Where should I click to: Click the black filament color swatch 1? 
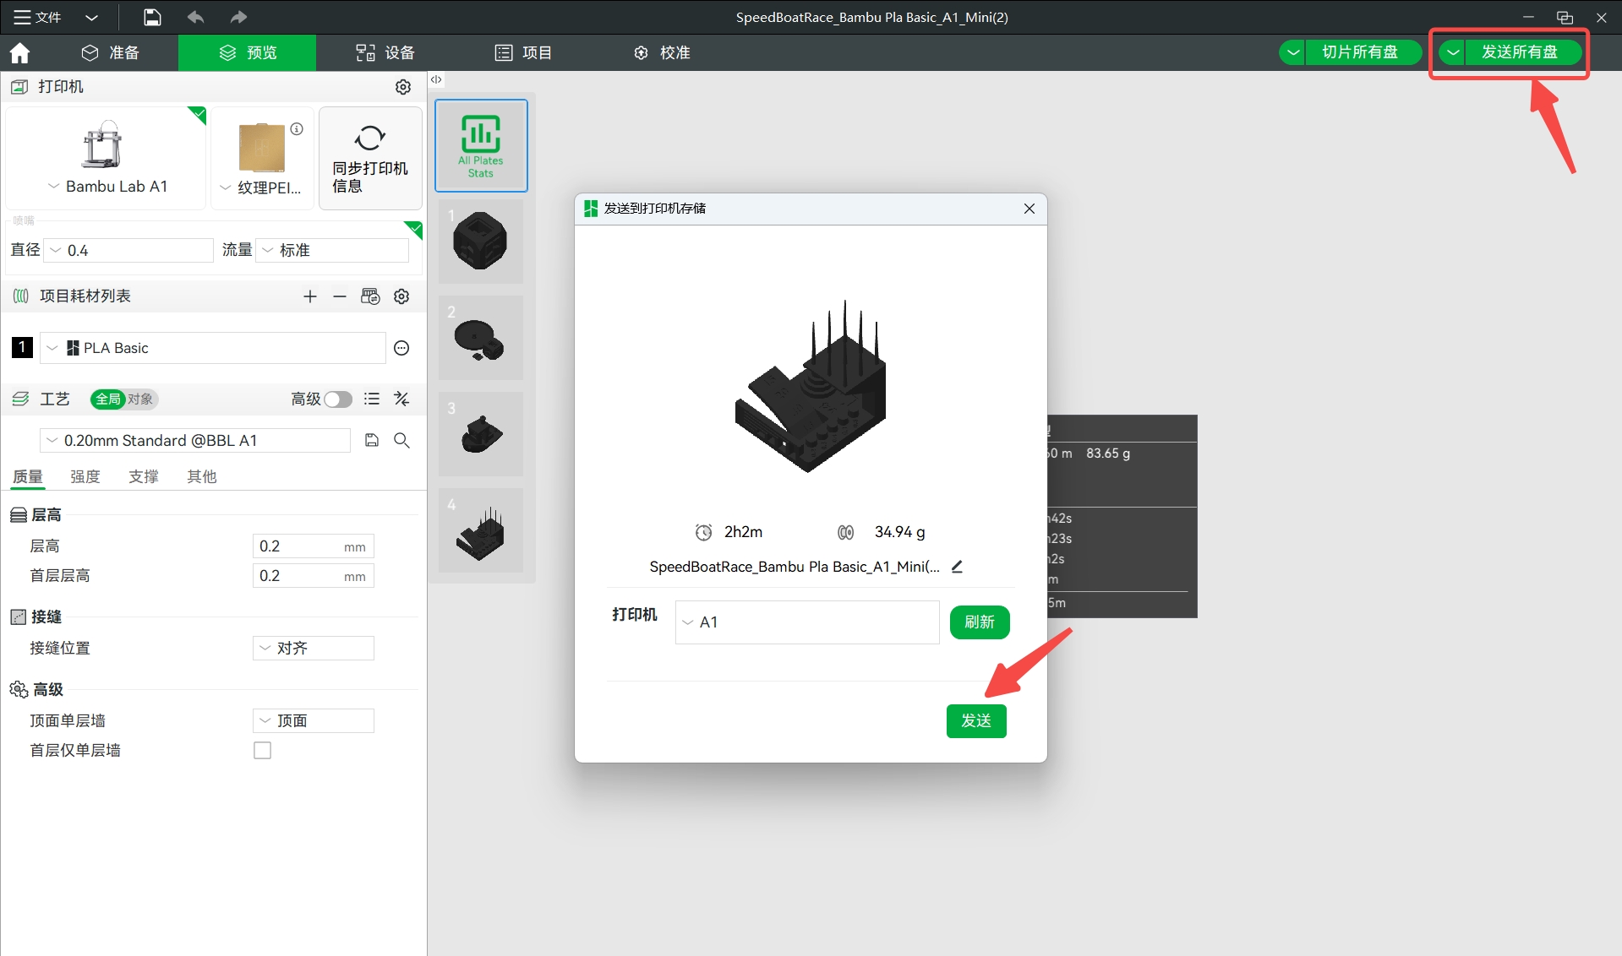(x=22, y=348)
